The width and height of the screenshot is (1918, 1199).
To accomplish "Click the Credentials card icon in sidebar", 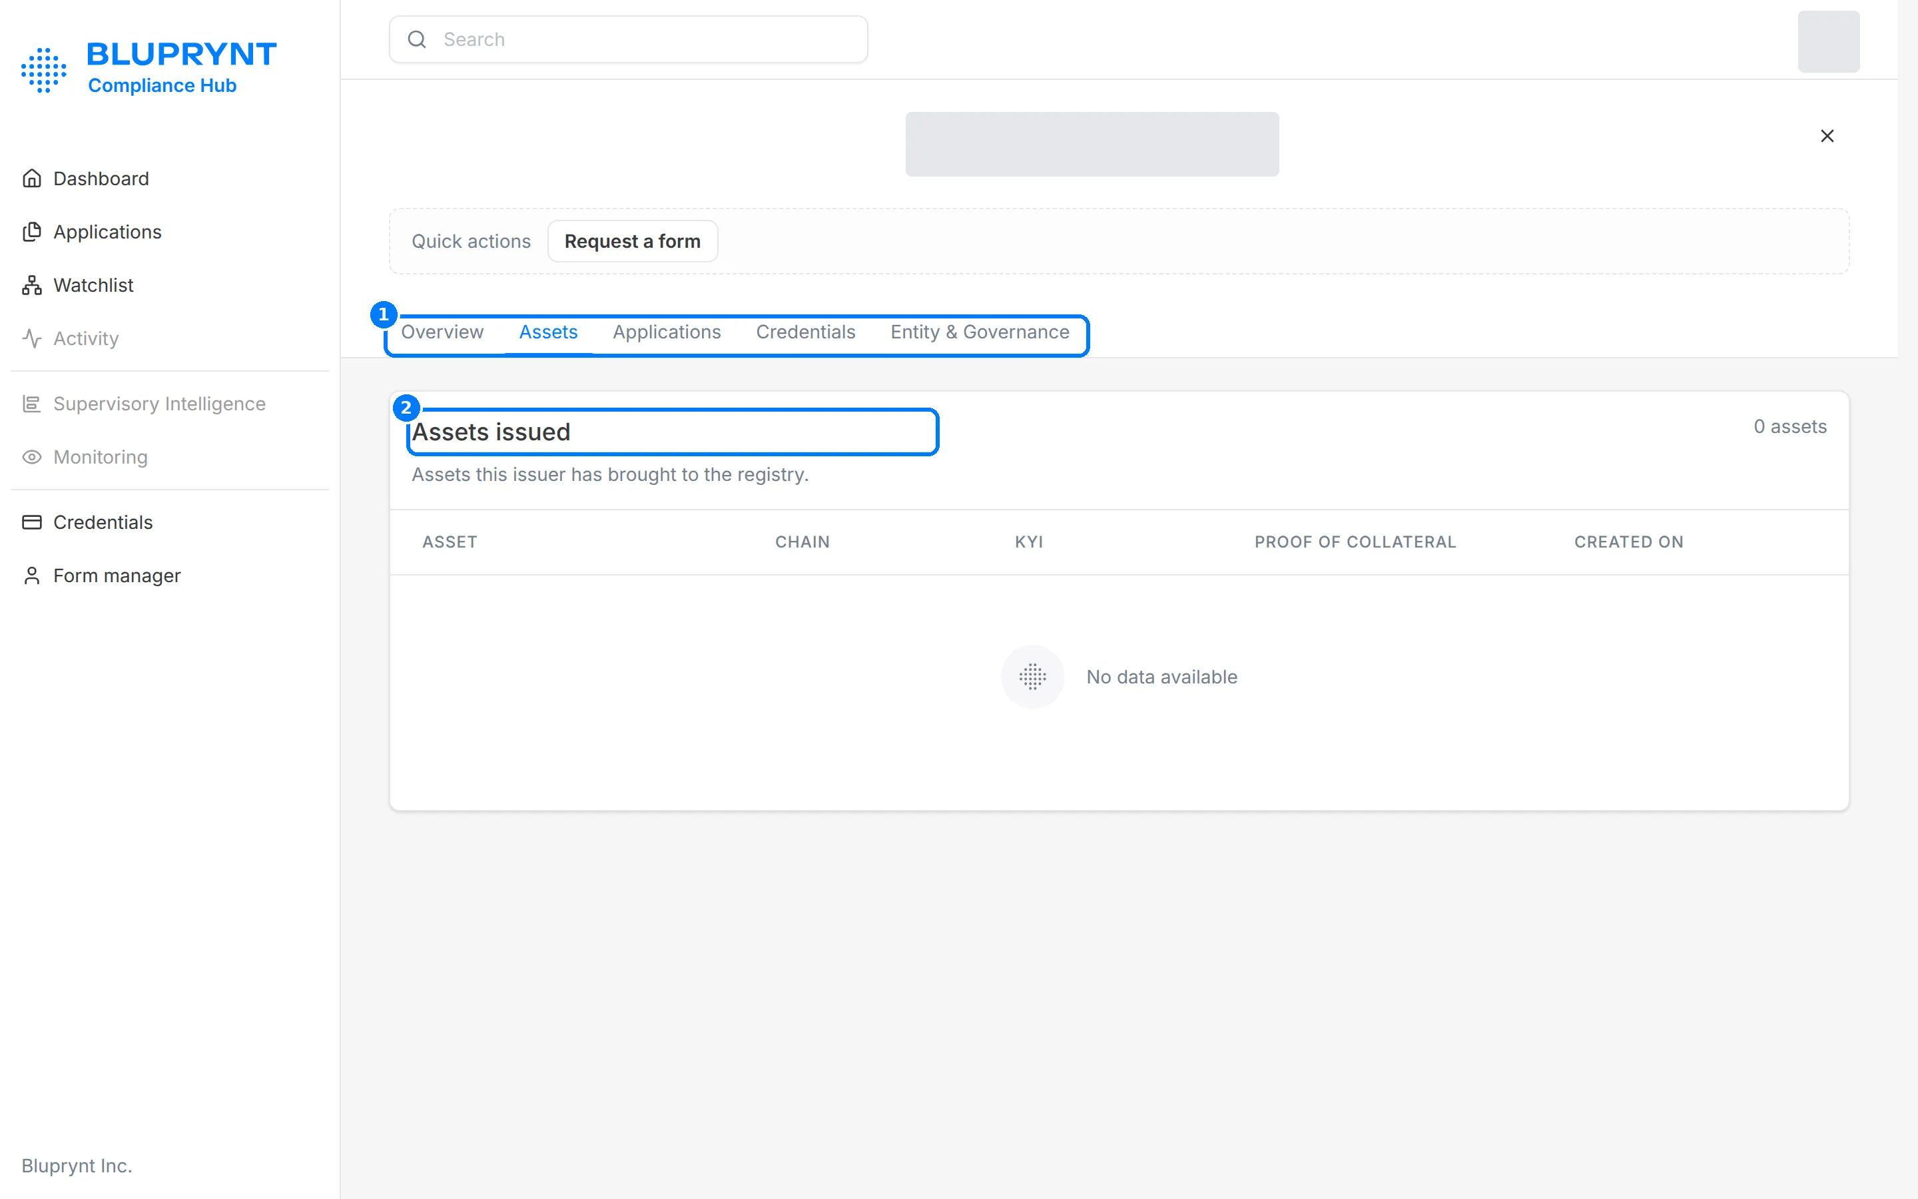I will point(32,522).
